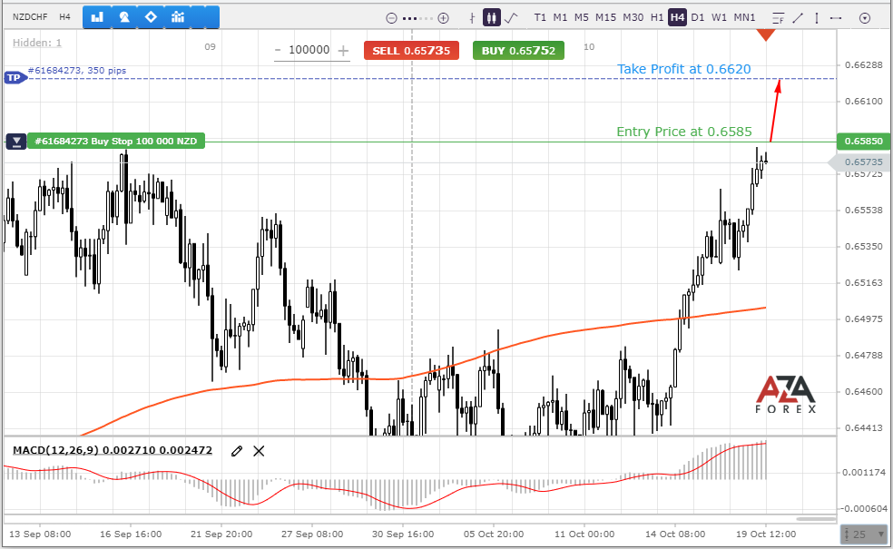893x549 pixels.
Task: Select the horizontal line drawing tool
Action: 836,17
